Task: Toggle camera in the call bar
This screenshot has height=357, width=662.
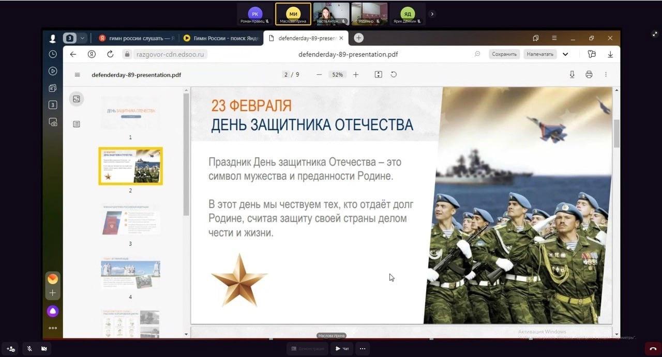Action: (44, 349)
